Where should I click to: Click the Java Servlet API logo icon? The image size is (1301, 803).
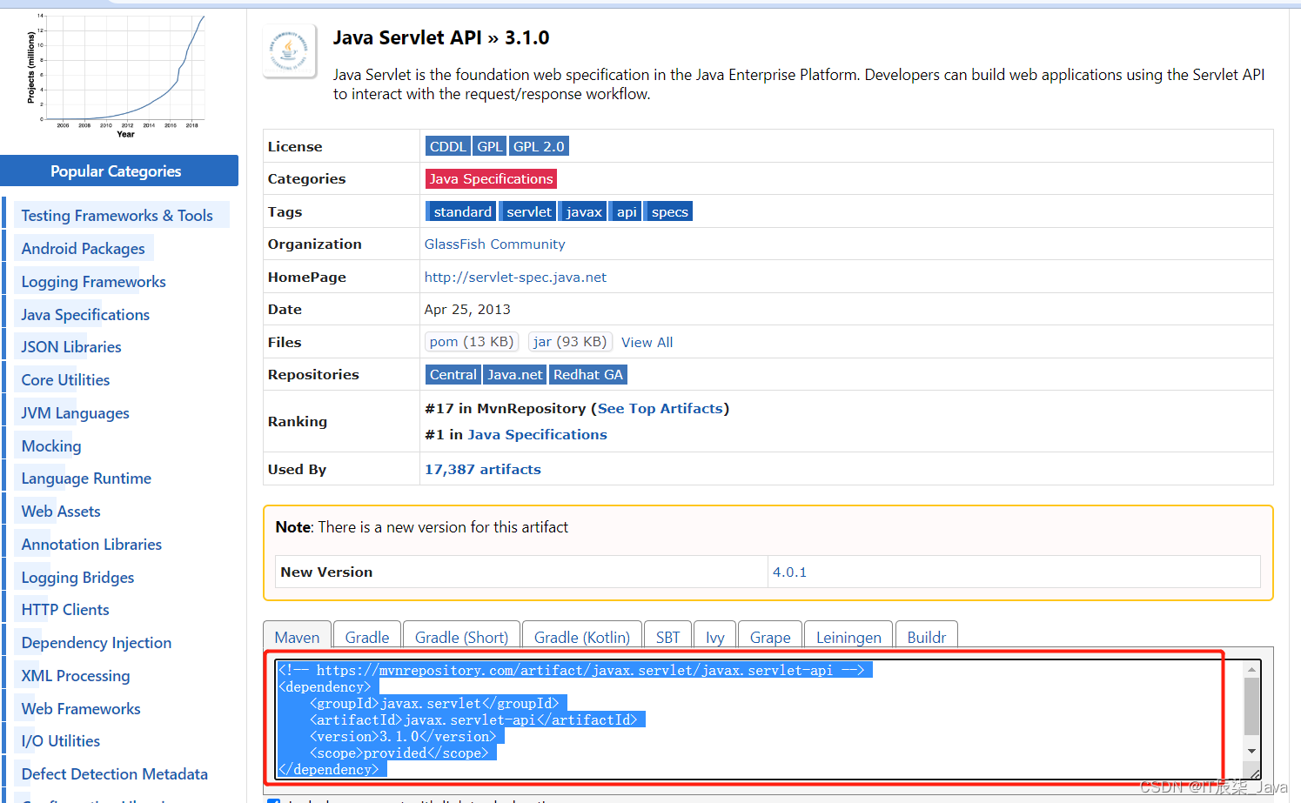click(289, 50)
